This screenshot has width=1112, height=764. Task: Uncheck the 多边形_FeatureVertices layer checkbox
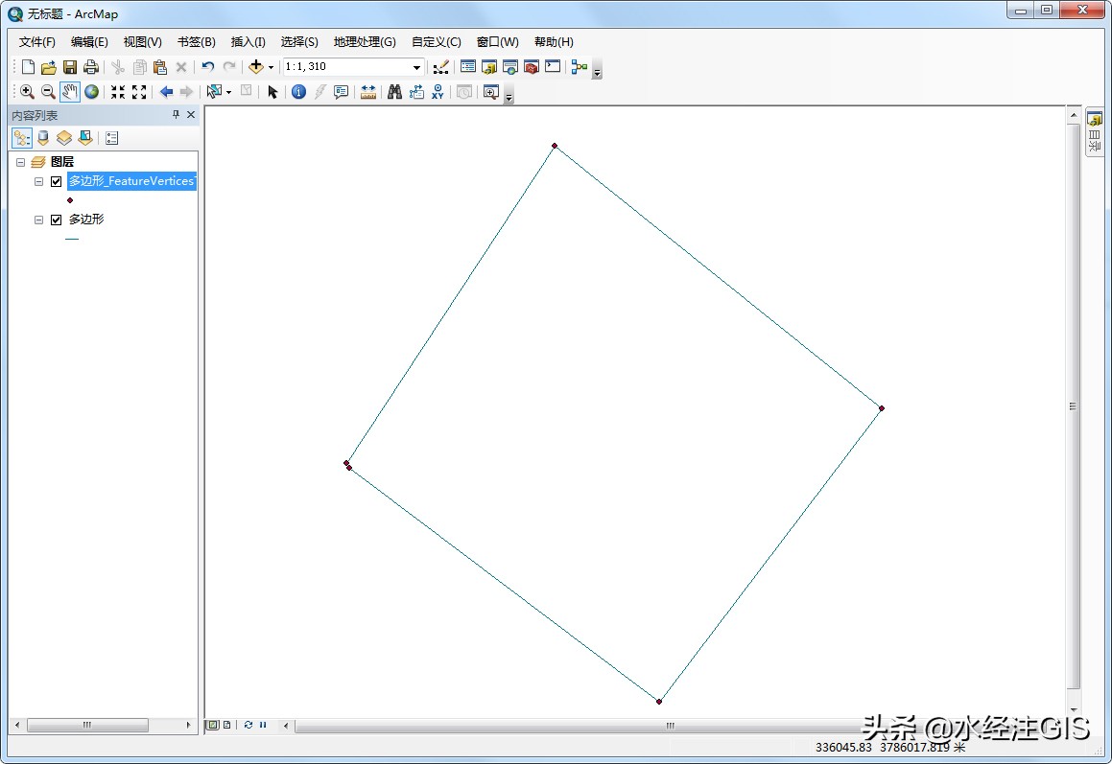56,181
